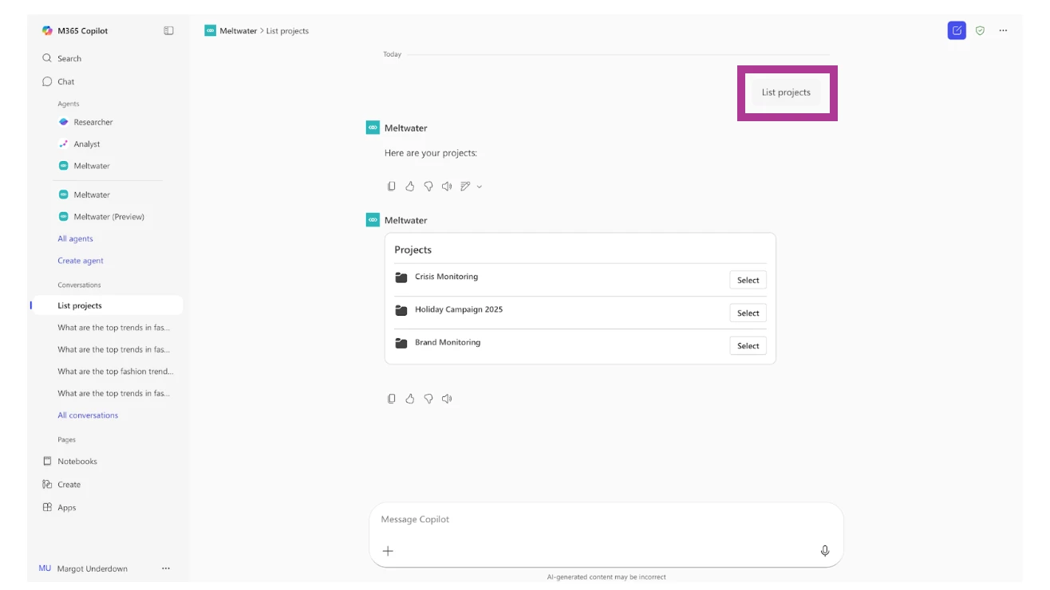Open conversation 'What are the top fashion trend...'

pyautogui.click(x=116, y=372)
